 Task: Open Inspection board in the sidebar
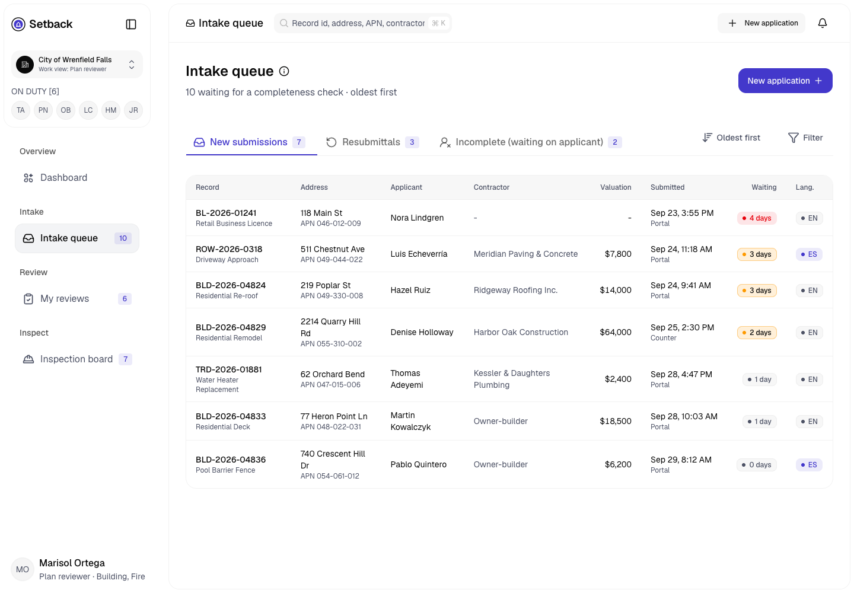[x=77, y=359]
